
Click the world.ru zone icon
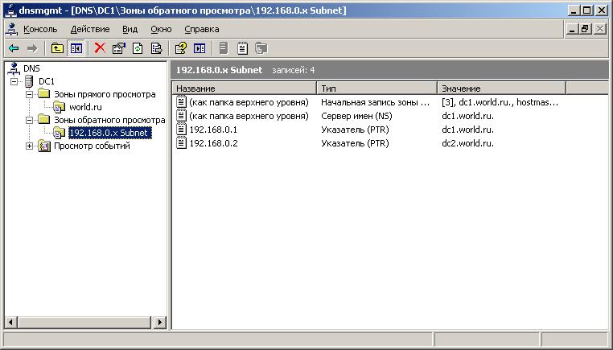[60, 107]
